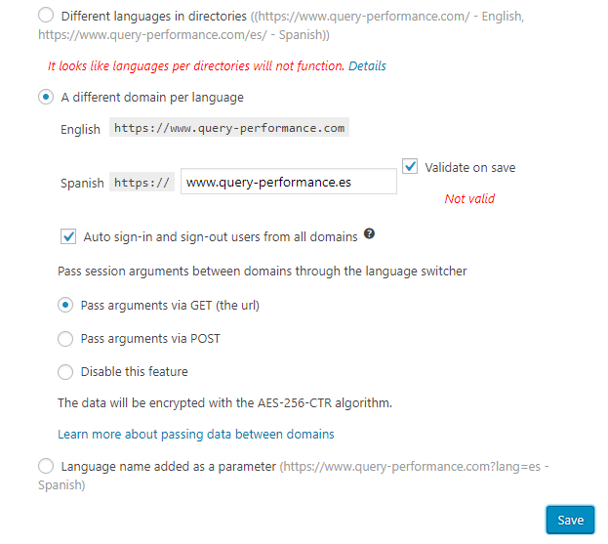Click the Auto sign-in label text

coord(221,236)
